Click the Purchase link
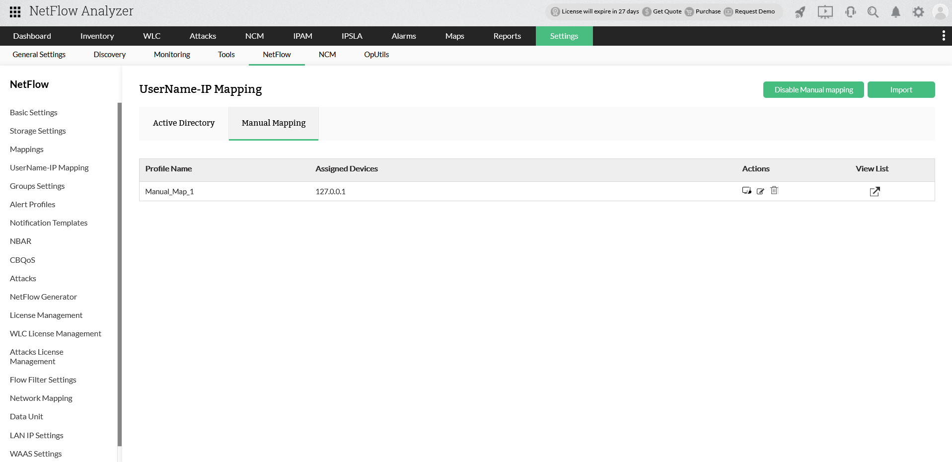The image size is (952, 462). tap(708, 11)
